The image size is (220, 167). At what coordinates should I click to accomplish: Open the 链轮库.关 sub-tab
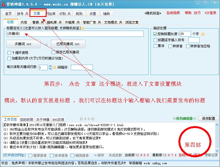tap(54, 22)
